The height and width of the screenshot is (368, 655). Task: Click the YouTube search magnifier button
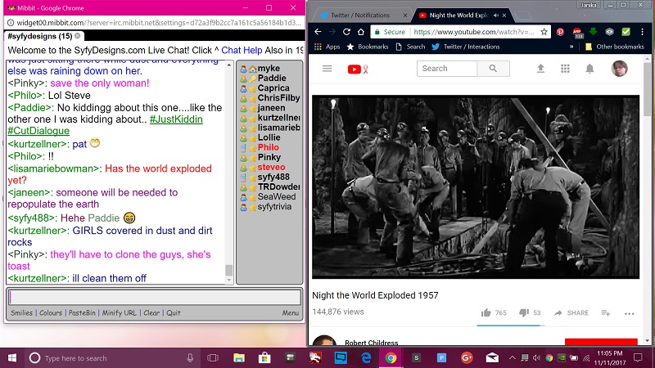493,69
